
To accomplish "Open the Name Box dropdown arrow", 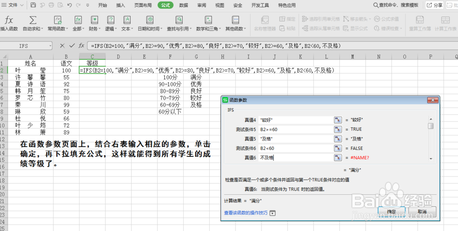I will (50, 46).
